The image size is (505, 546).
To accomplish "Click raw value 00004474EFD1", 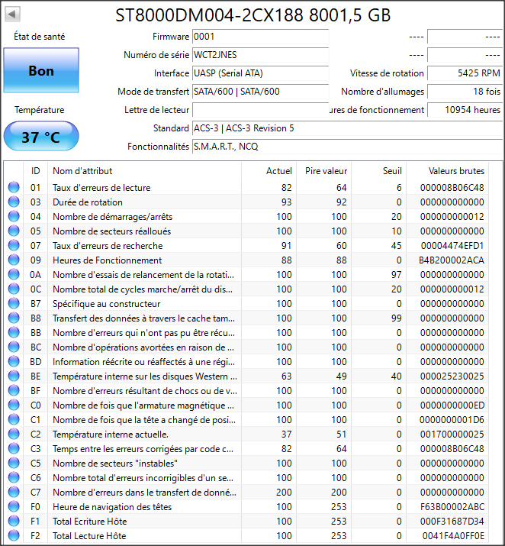I will [x=452, y=246].
